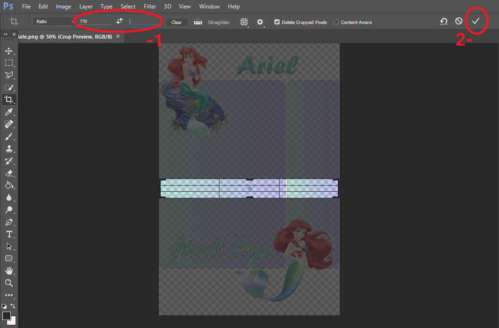The image size is (499, 328).
Task: Open additional crop settings gear menu
Action: pos(260,22)
